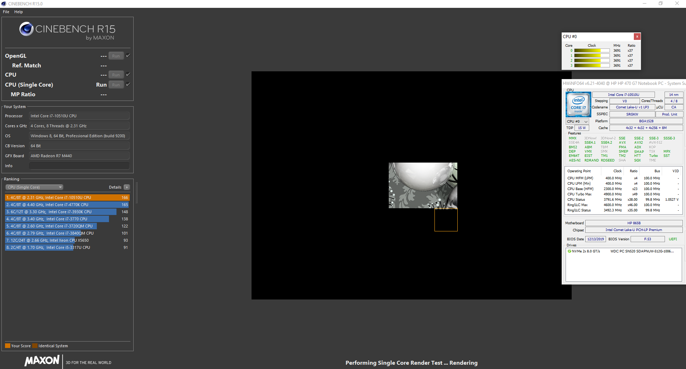This screenshot has height=369, width=686.
Task: Click the Run button for OpenGL
Action: point(116,56)
